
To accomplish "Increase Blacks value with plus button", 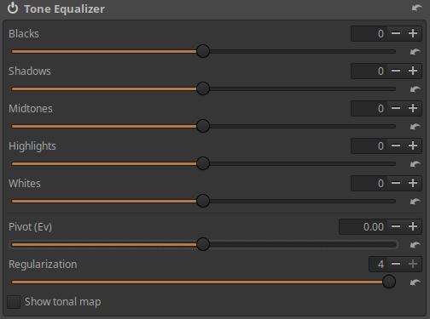I will tap(413, 33).
